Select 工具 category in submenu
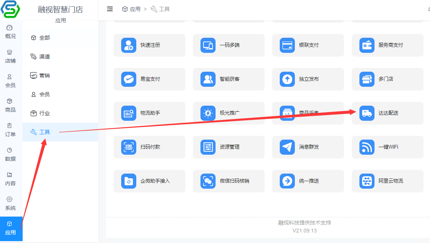 coord(60,132)
